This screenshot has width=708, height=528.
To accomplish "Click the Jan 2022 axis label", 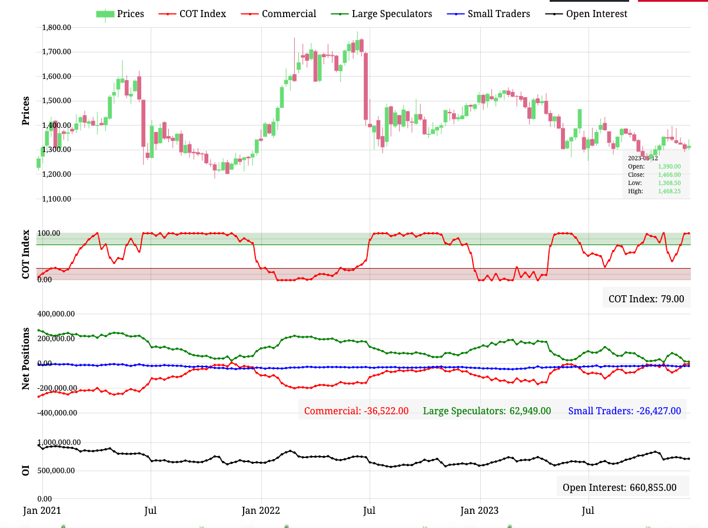I will (261, 510).
